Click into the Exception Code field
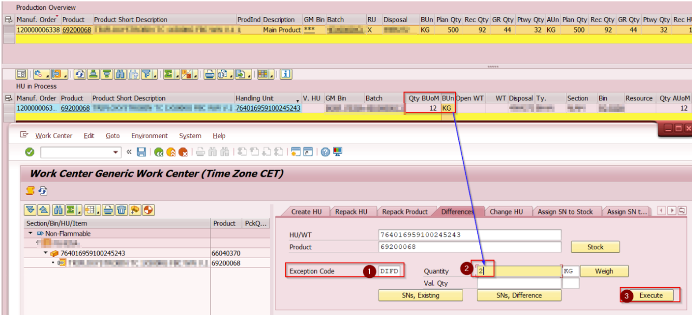 [390, 271]
